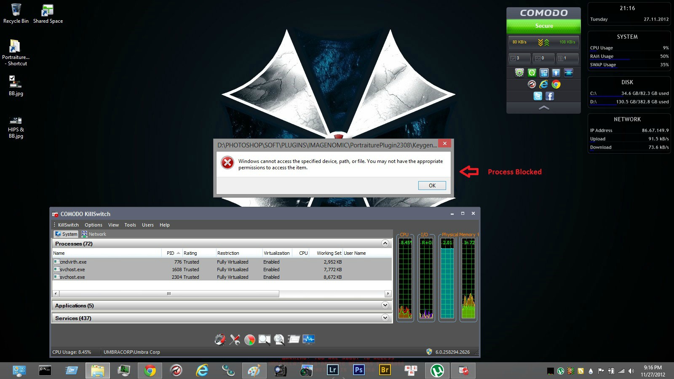Sort processes by PID column
674x379 pixels.
click(x=172, y=253)
